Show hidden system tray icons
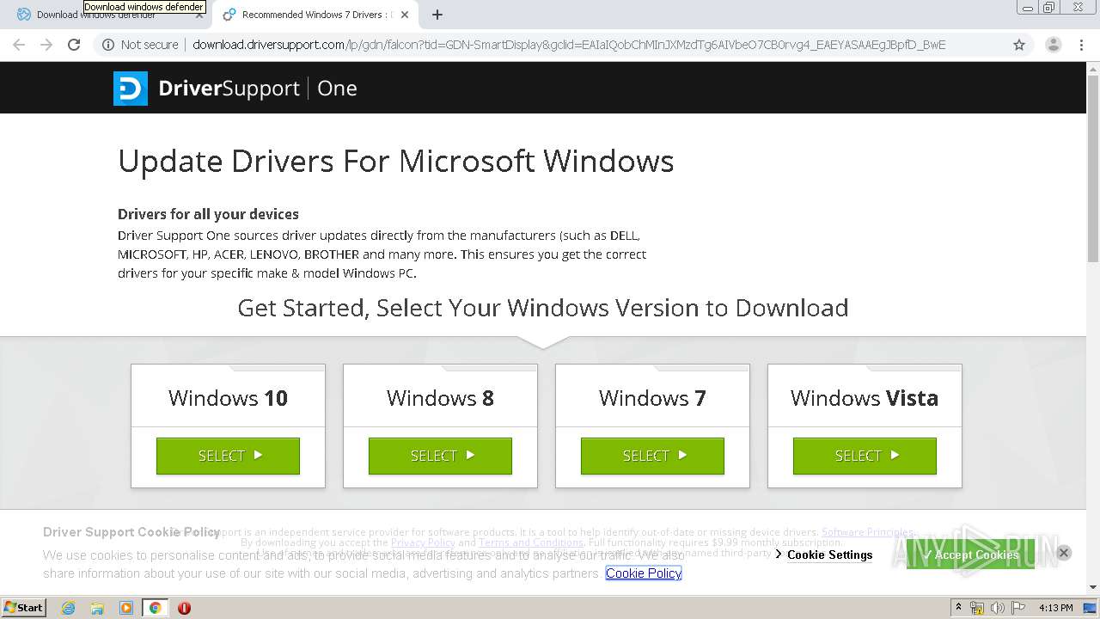Image resolution: width=1100 pixels, height=619 pixels. 958,608
